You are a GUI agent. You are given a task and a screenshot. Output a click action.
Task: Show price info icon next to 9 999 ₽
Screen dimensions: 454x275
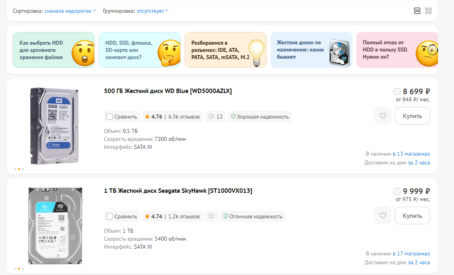click(397, 191)
